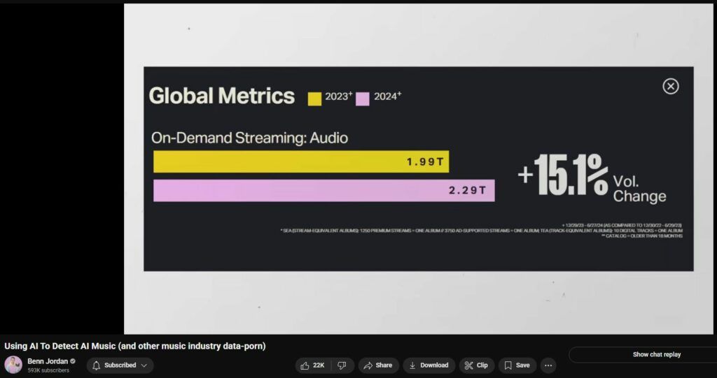This screenshot has width=717, height=378.
Task: Open Benn Jordan channel name link
Action: [x=47, y=361]
